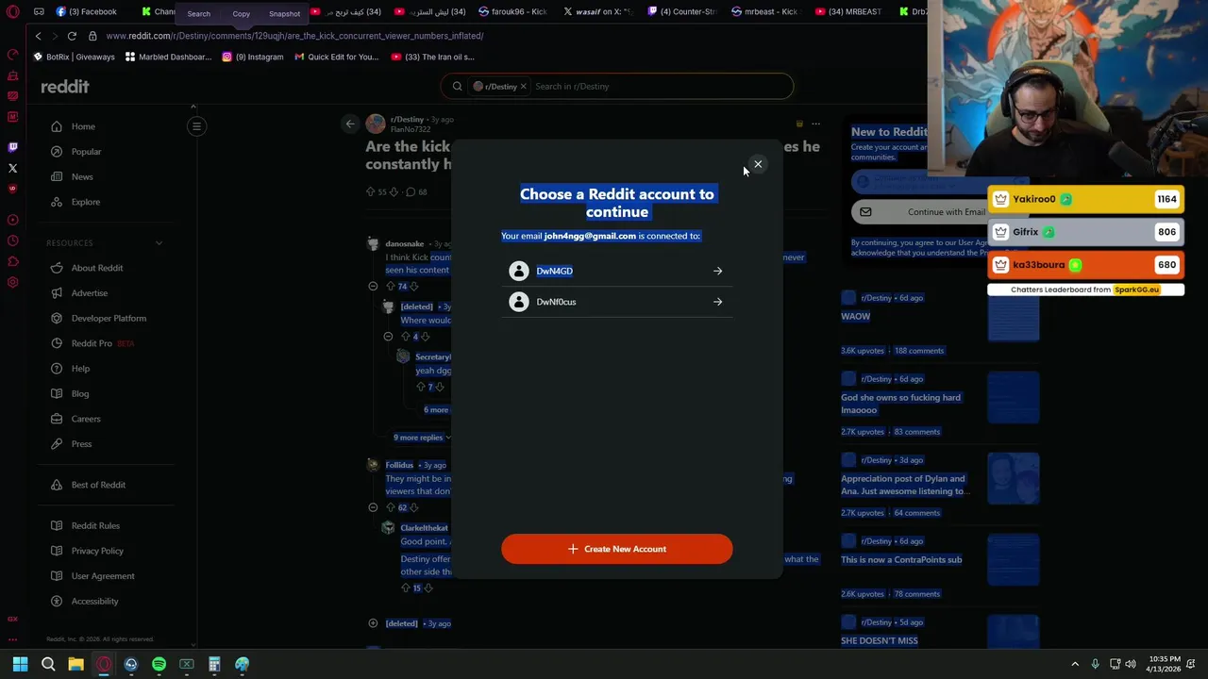
Task: Collapse the Follidus comment thread
Action: click(x=373, y=507)
